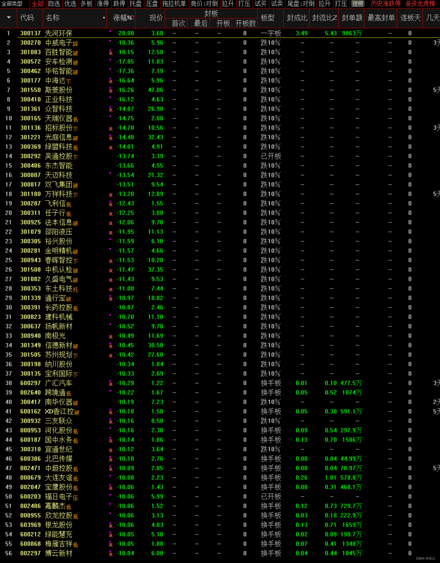Open the dropdown arrow left of 代码 header
The height and width of the screenshot is (563, 440).
click(9, 17)
